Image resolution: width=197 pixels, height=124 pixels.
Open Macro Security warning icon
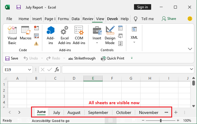click(36, 44)
